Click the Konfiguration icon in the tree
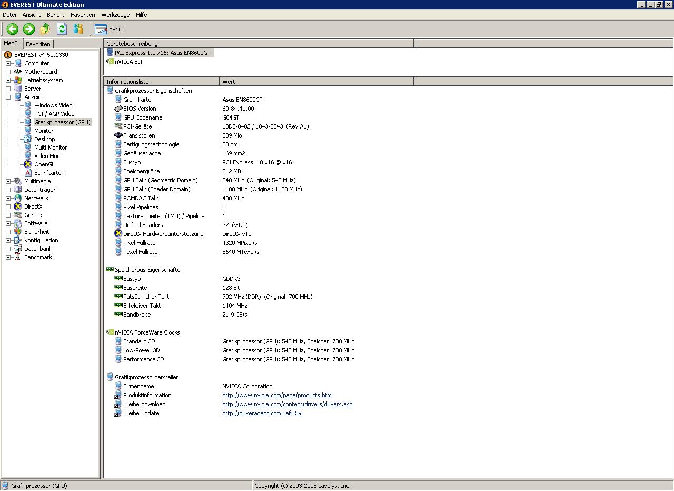 click(x=18, y=240)
